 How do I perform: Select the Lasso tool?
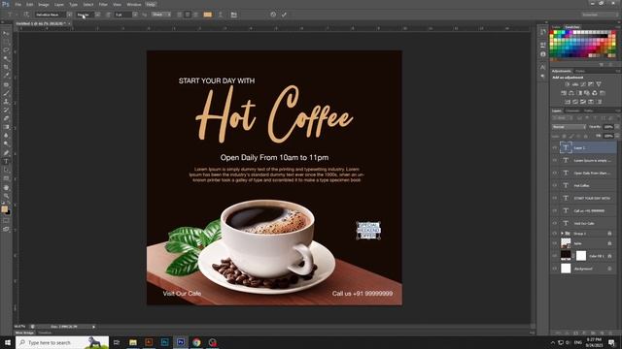[6, 50]
